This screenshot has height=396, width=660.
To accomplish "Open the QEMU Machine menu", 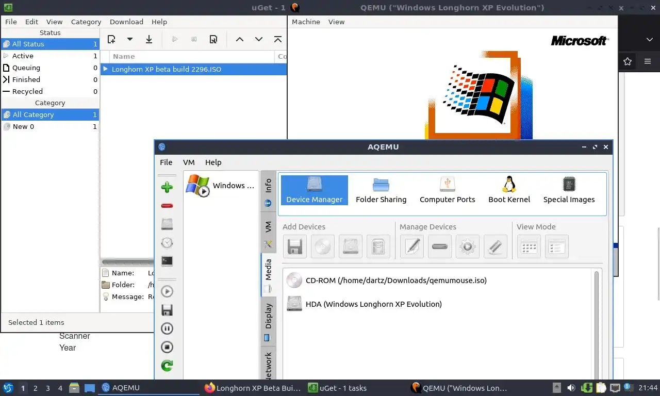I will [306, 22].
